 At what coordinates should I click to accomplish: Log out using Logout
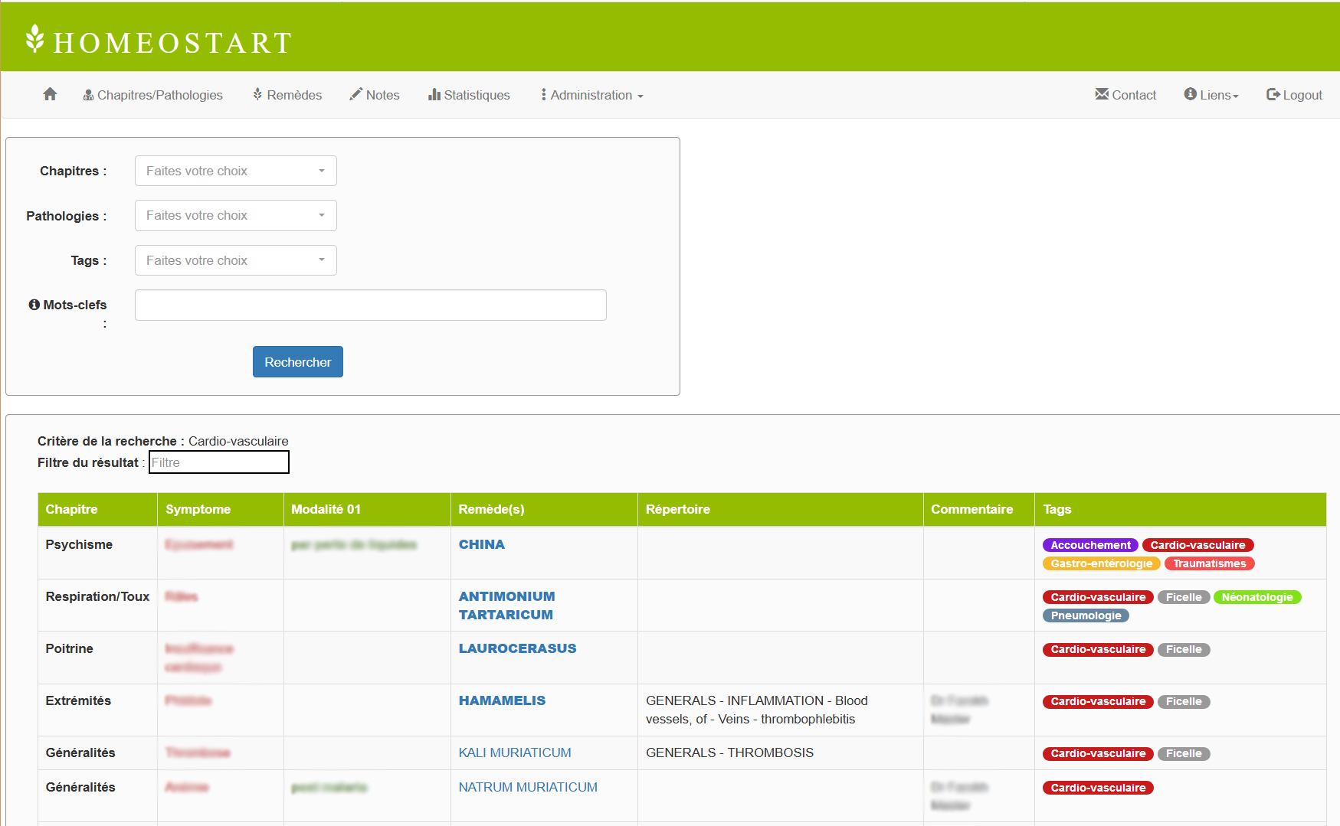pyautogui.click(x=1294, y=95)
